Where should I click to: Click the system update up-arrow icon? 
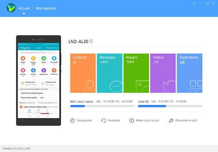click(x=131, y=120)
